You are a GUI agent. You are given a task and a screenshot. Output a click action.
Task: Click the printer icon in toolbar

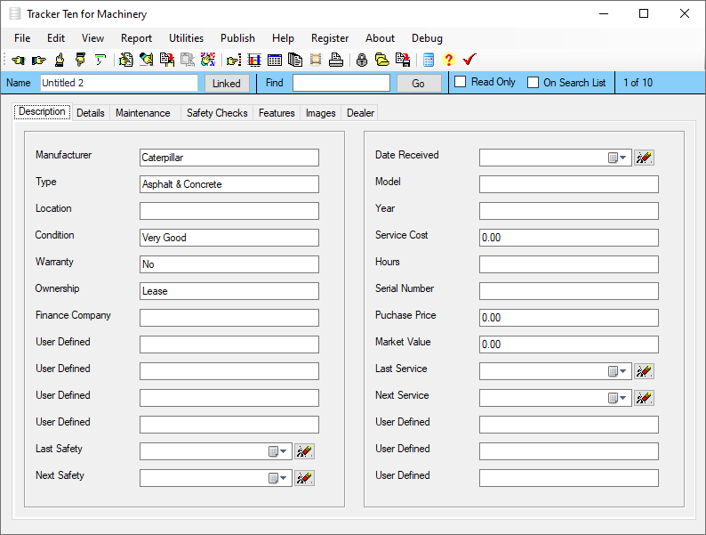pyautogui.click(x=335, y=61)
